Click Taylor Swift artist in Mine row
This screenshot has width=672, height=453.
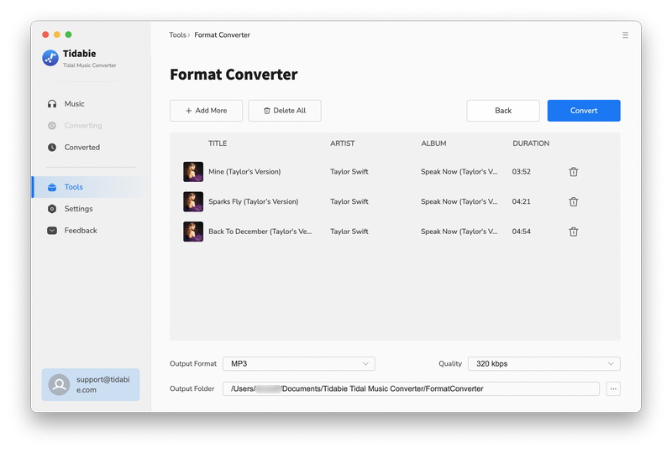349,172
